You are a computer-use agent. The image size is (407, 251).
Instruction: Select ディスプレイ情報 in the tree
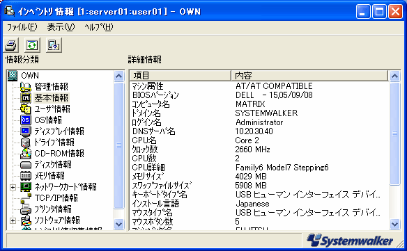click(59, 131)
